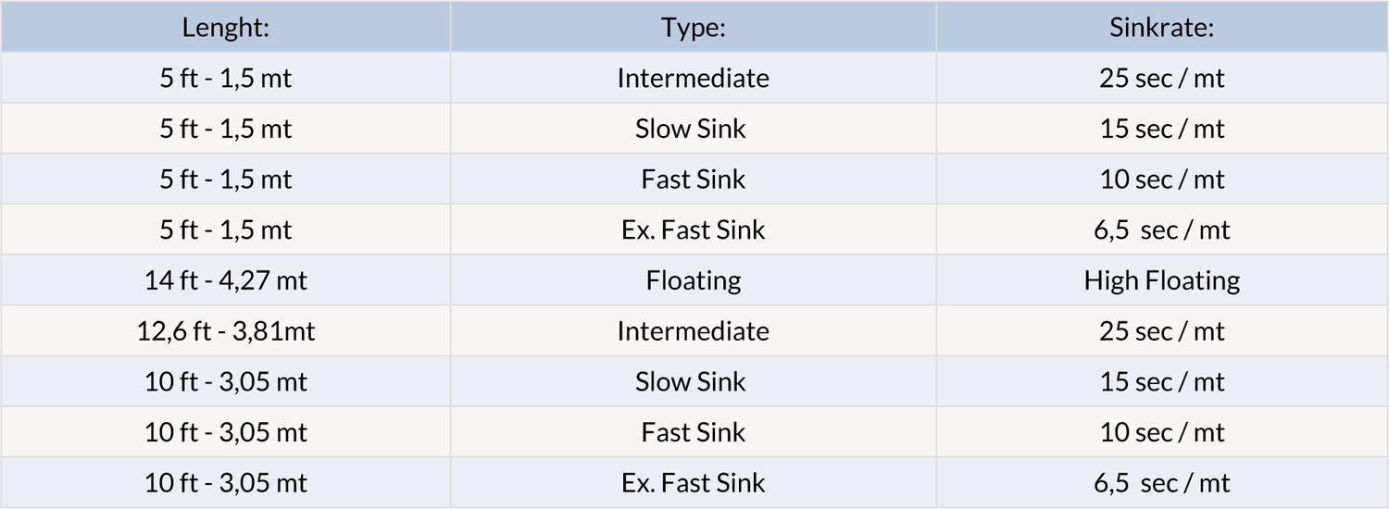Click Intermediate type in the 5 ft row
This screenshot has height=509, width=1389.
tap(693, 78)
